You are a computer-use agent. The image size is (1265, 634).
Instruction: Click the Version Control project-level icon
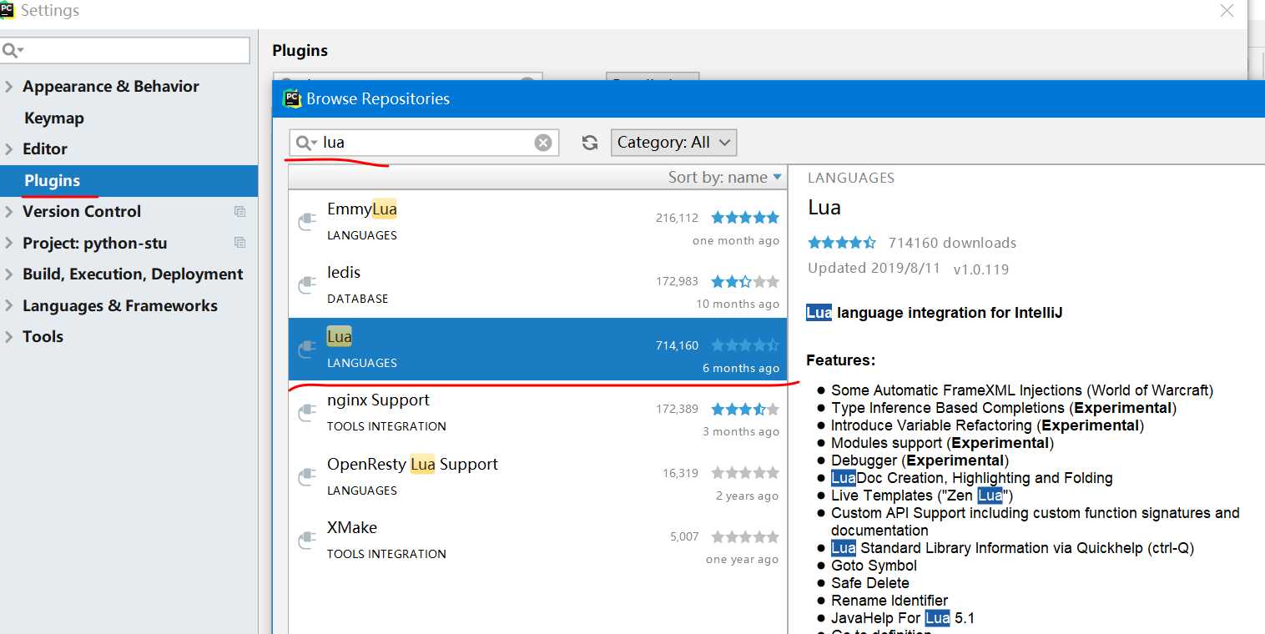point(239,212)
